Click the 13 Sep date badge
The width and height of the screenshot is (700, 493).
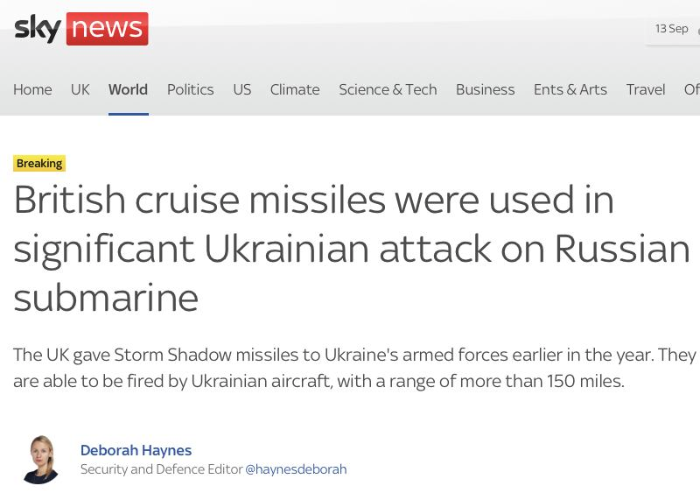672,29
